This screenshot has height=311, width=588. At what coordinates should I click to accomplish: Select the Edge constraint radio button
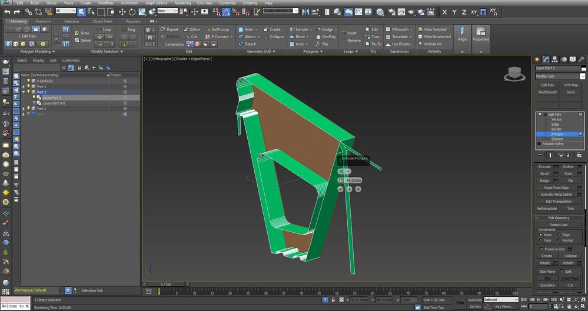pyautogui.click(x=559, y=235)
